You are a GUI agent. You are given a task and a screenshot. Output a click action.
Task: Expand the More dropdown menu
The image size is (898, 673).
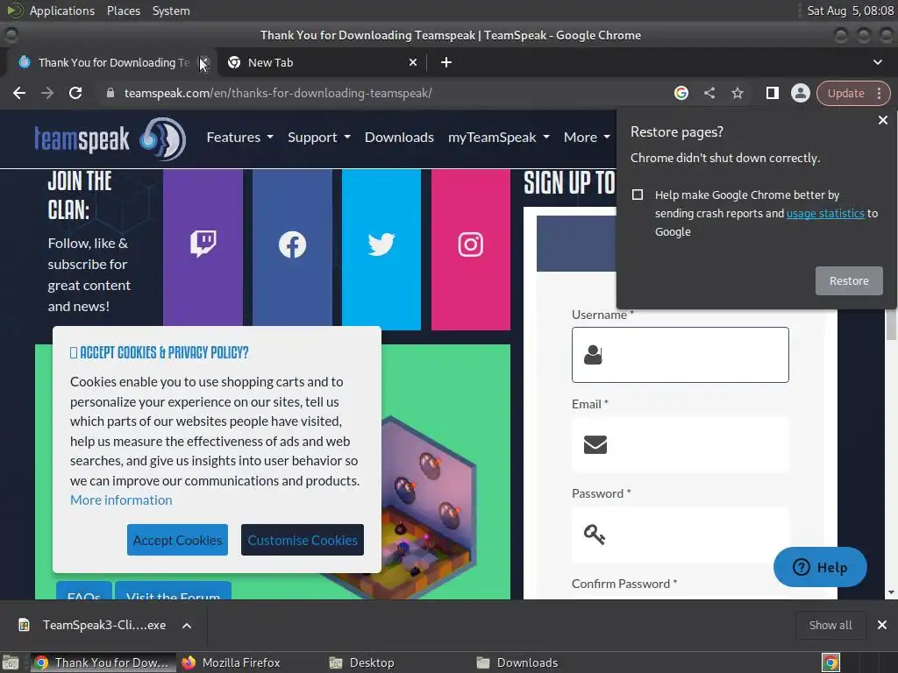tap(587, 138)
